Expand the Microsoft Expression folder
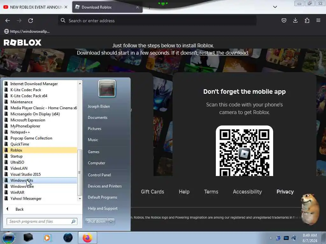The width and height of the screenshot is (326, 244). [40, 120]
